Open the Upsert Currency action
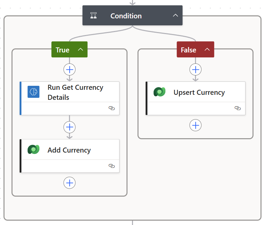The height and width of the screenshot is (225, 266). [199, 92]
